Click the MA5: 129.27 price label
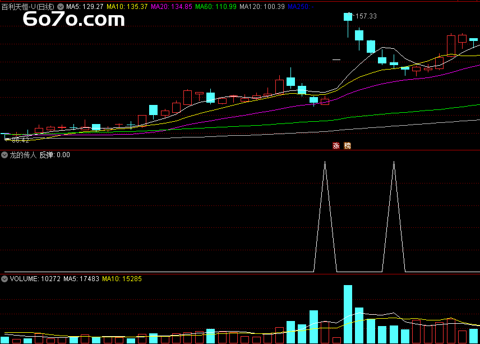The height and width of the screenshot is (344, 480). click(x=85, y=7)
